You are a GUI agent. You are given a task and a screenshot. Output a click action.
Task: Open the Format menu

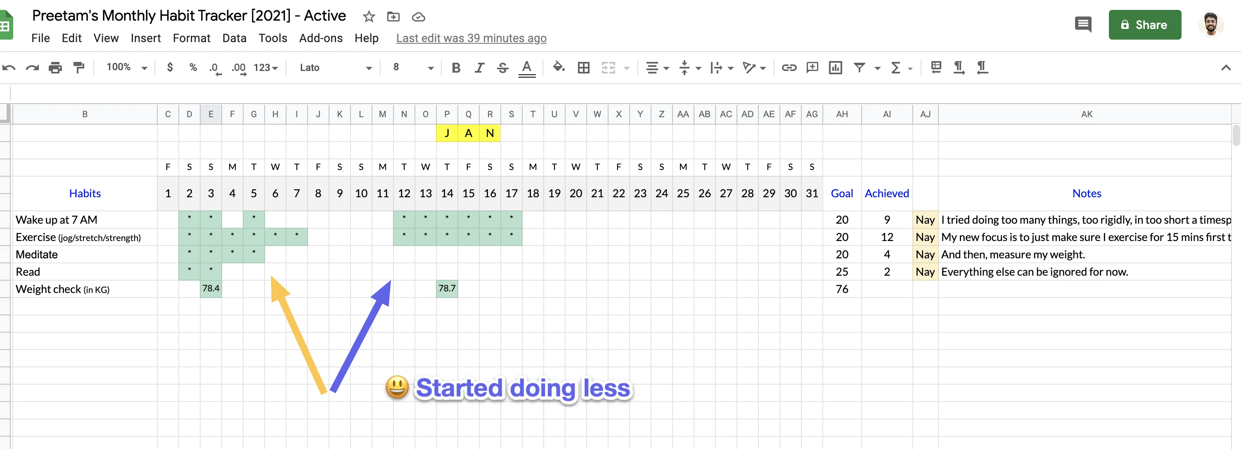[191, 38]
